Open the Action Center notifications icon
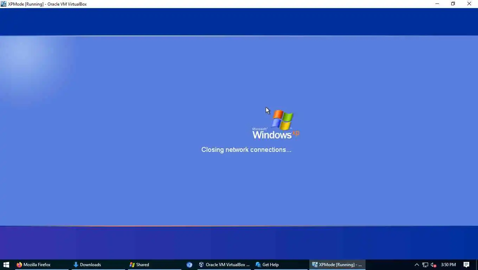The image size is (478, 270). [x=466, y=265]
